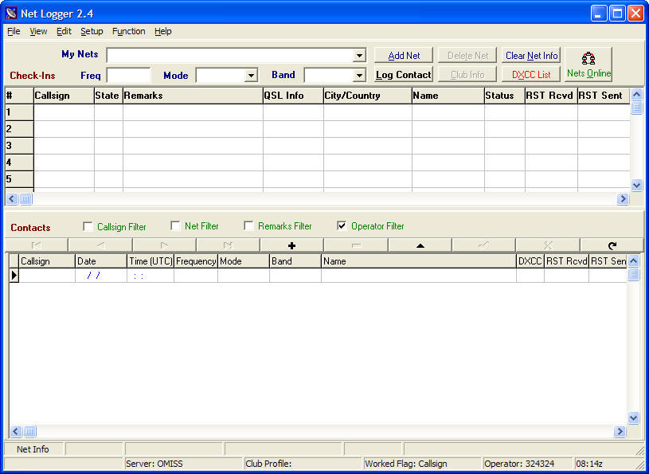Select check-in row number 5
Screen dimensions: 649x474
(19, 179)
